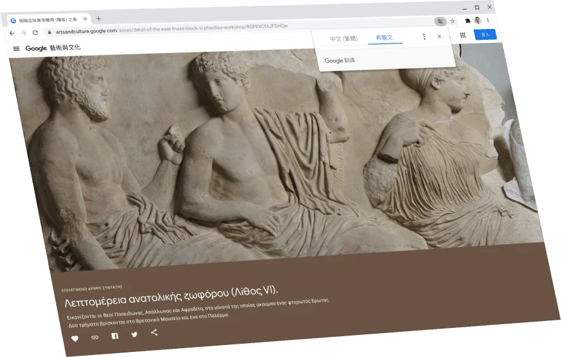Click the Parthenon frieze artwork image
Screen dimensions: 561x357
click(x=275, y=157)
